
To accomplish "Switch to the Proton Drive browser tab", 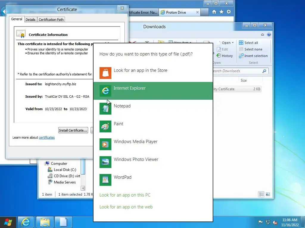I will point(180,12).
